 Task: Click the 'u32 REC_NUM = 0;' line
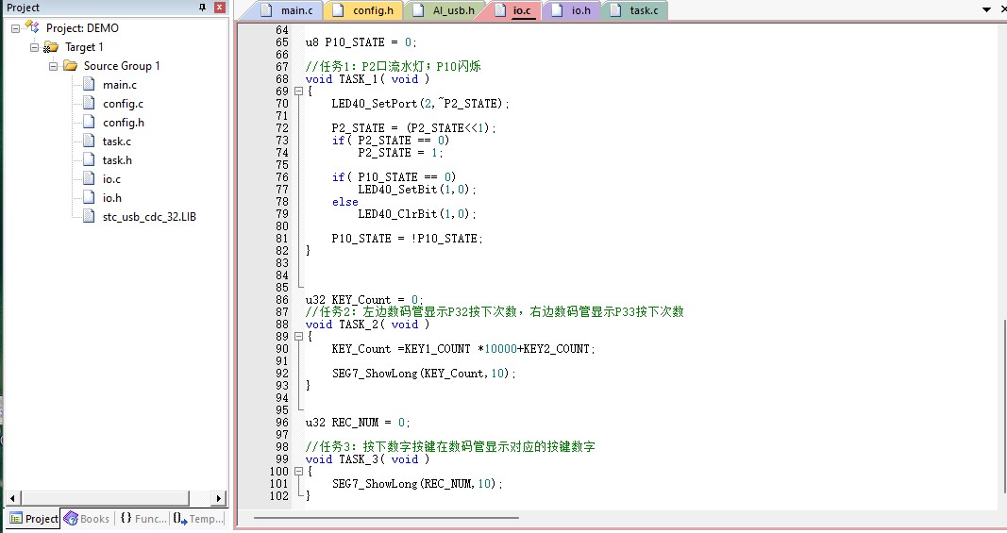coord(357,422)
